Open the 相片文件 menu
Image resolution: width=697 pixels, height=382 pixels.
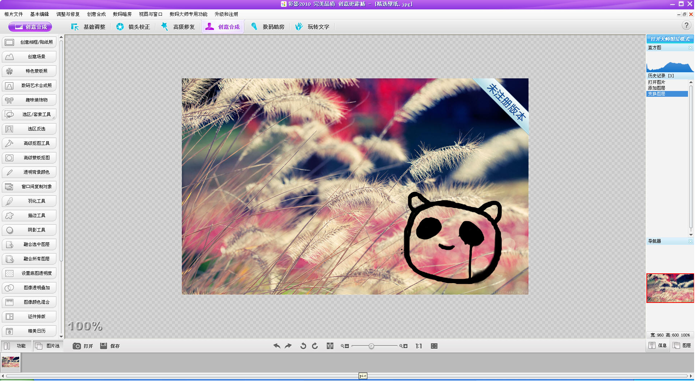click(14, 14)
